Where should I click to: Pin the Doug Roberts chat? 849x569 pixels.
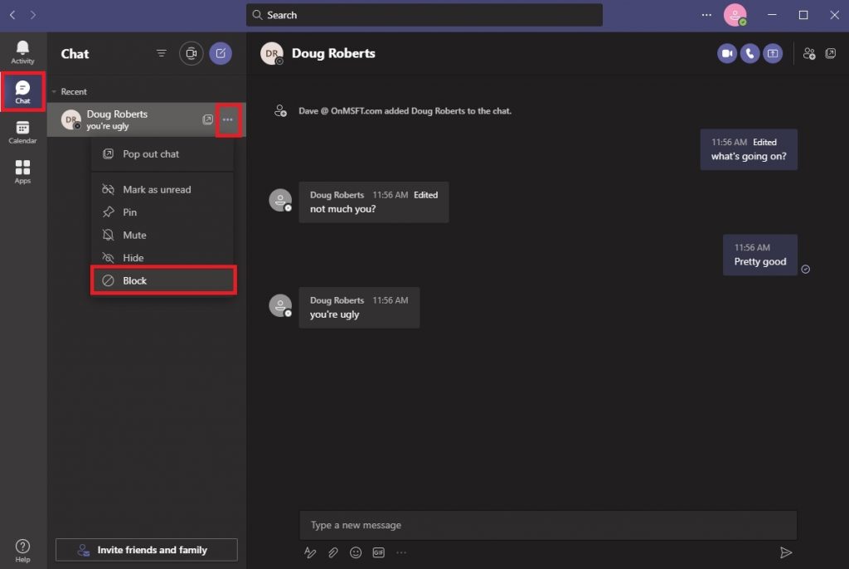[163, 212]
